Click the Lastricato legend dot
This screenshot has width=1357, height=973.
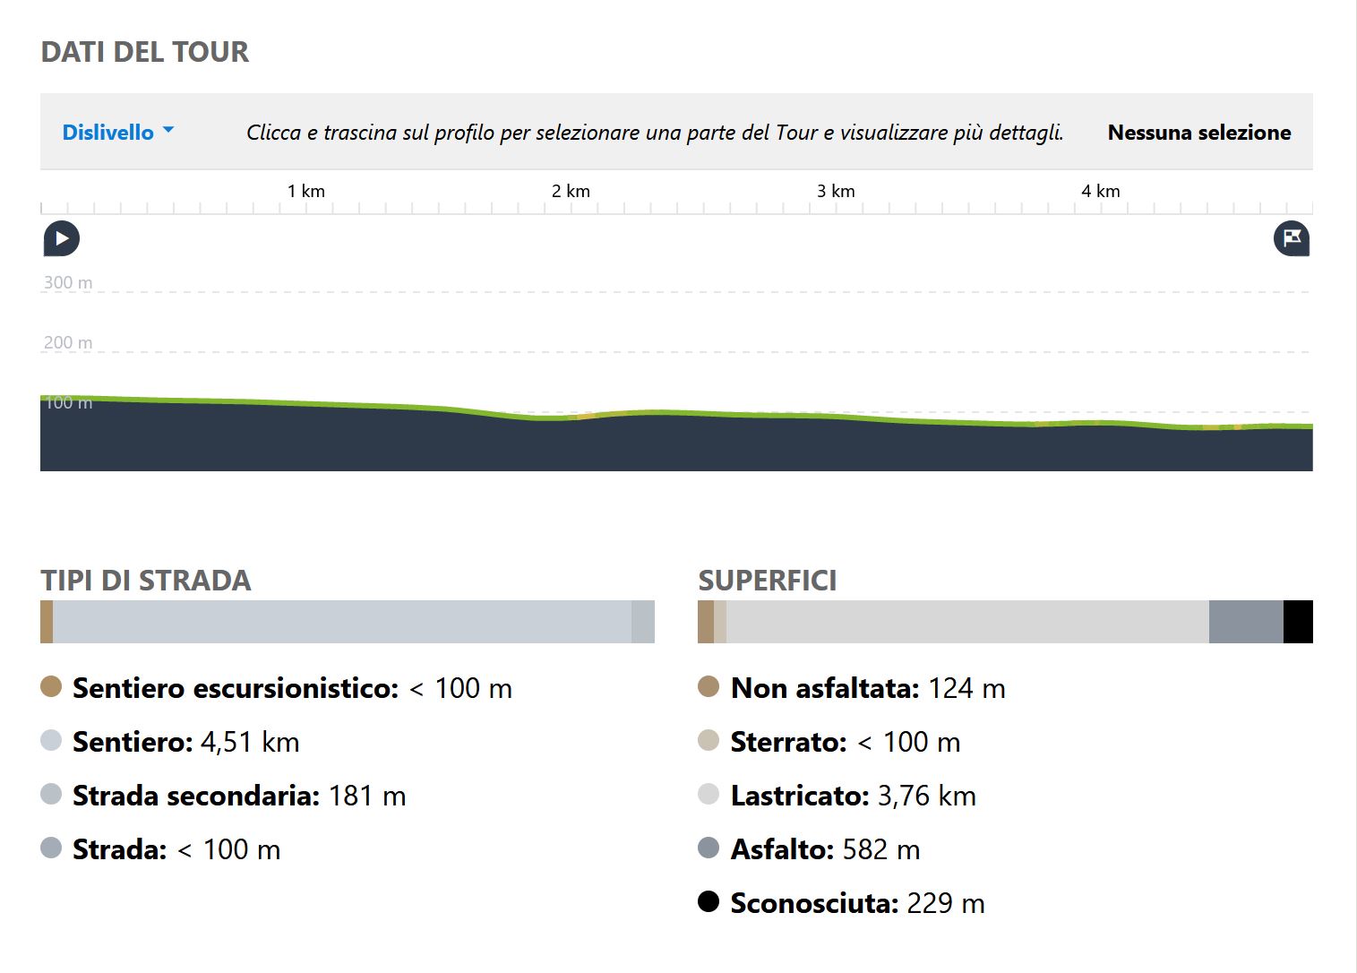click(x=709, y=794)
